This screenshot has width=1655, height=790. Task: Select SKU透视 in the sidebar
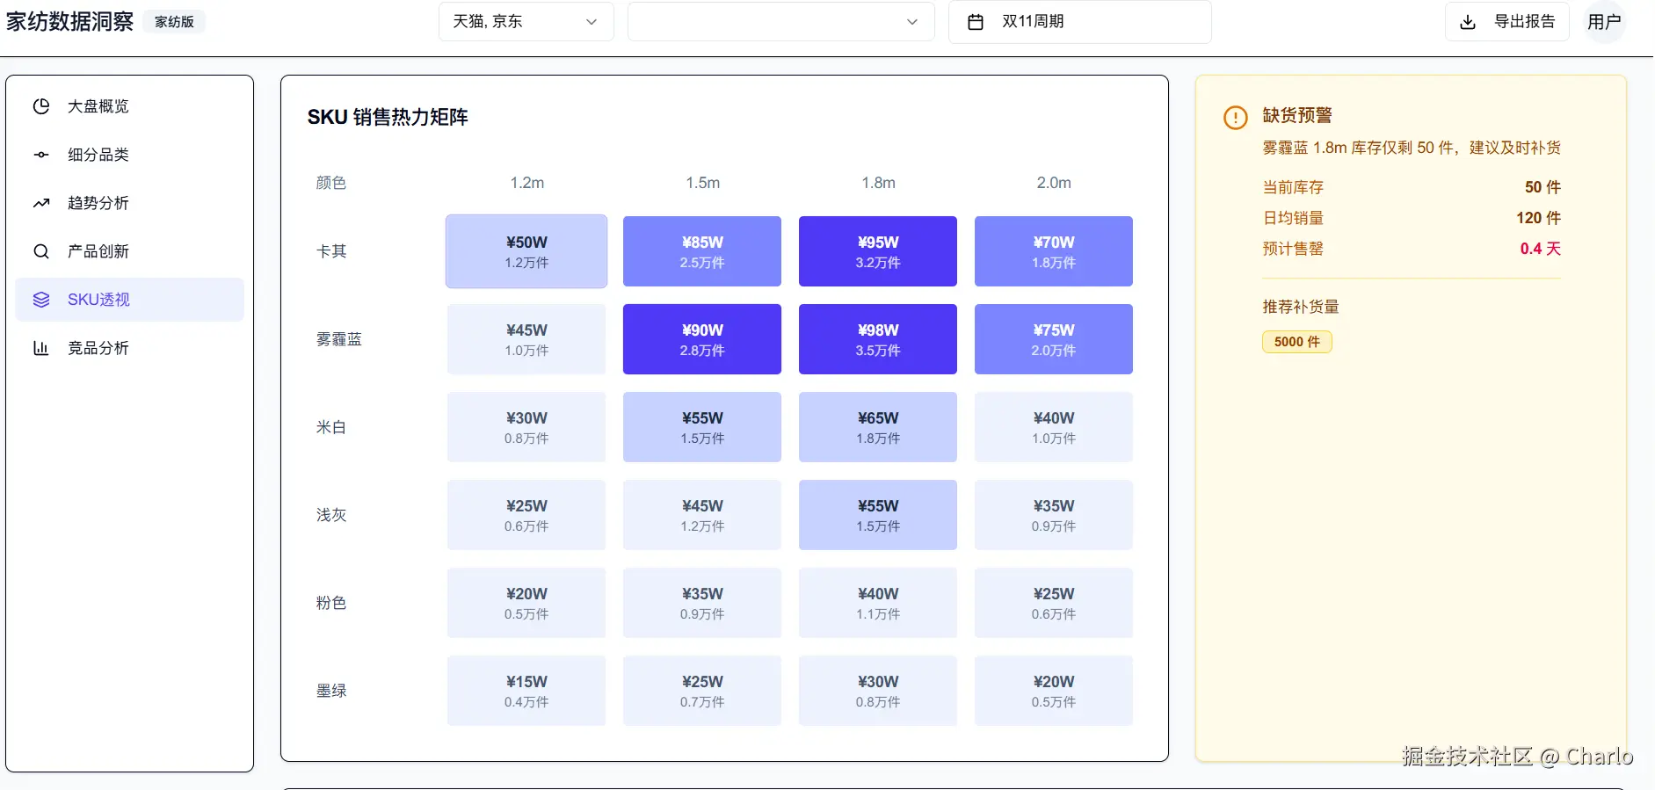click(130, 300)
